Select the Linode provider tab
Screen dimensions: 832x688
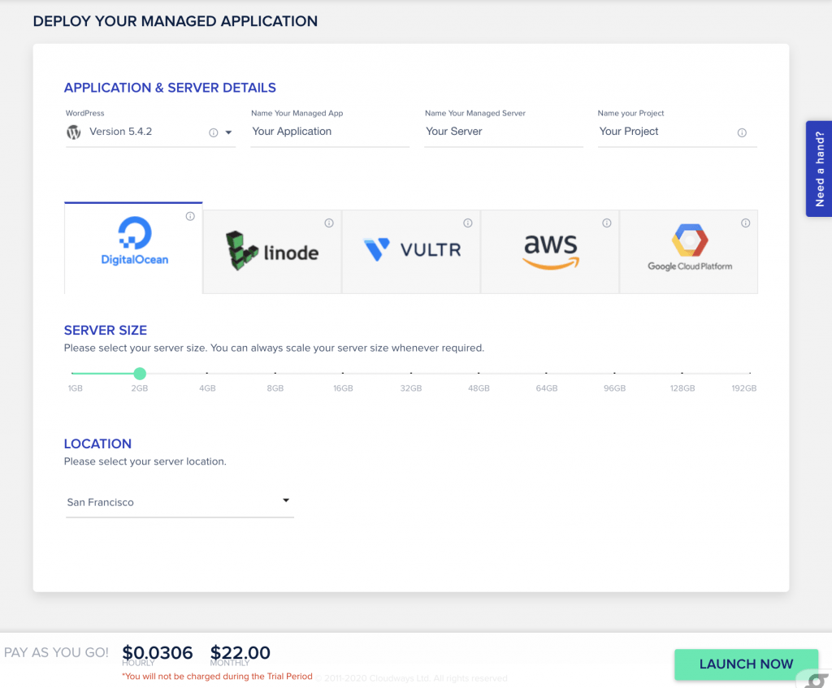coord(272,252)
